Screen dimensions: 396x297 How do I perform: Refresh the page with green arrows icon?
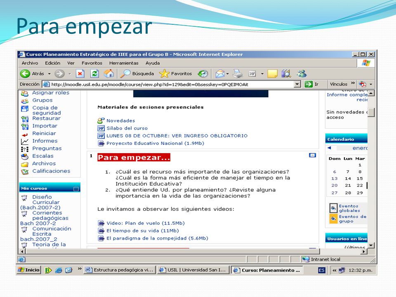[x=94, y=74]
